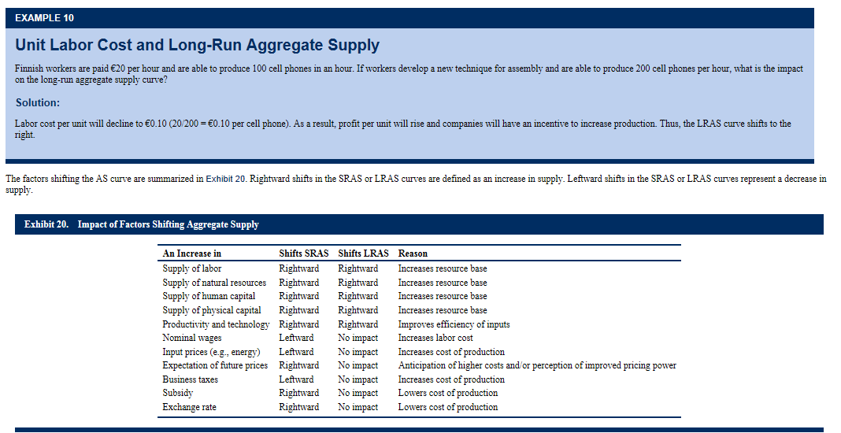Select the 'Business taxes' row label
The height and width of the screenshot is (433, 841).
pyautogui.click(x=190, y=379)
